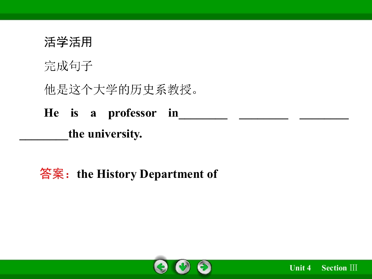Click the Unit 4 label
This screenshot has height=279, width=372.
300,268
